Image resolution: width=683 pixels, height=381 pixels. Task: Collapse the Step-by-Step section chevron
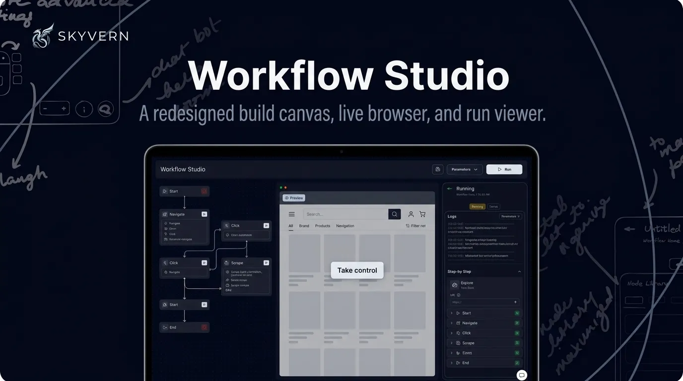[519, 272]
